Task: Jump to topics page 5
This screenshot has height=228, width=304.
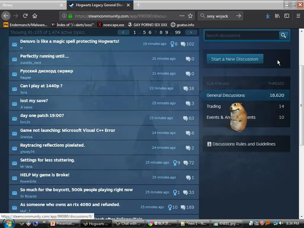Action: coord(145,32)
